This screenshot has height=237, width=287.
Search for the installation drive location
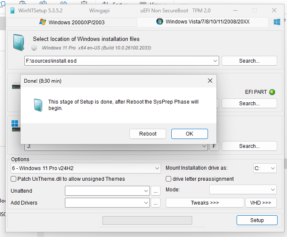(x=249, y=146)
